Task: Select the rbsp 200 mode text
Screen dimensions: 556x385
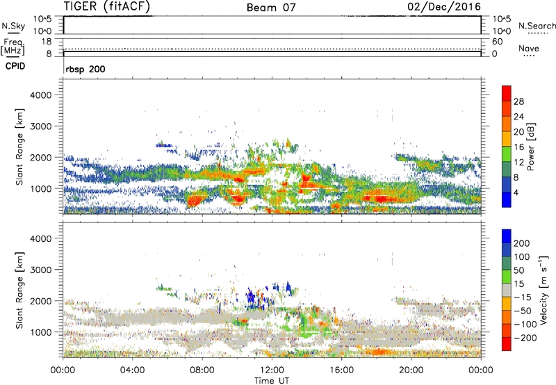Action: [85, 69]
